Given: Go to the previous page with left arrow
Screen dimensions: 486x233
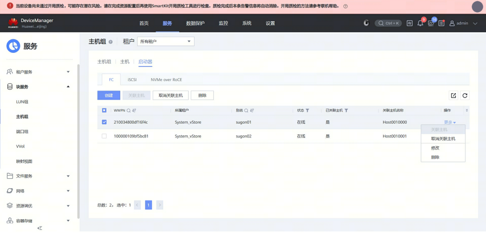Looking at the screenshot, I should click(x=137, y=205).
